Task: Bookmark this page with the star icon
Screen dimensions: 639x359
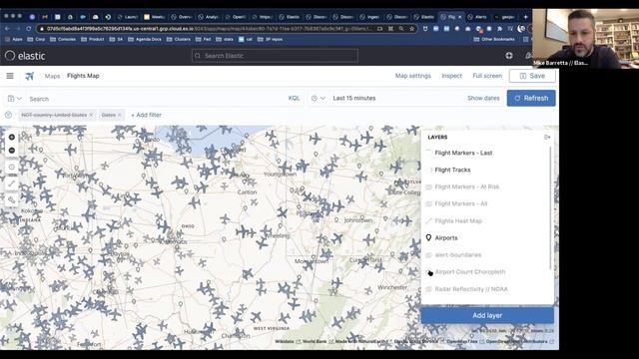Action: [x=411, y=29]
